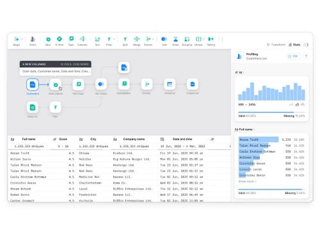The image size is (321, 240).
Task: Export profiling as PDF
Action: (293, 56)
